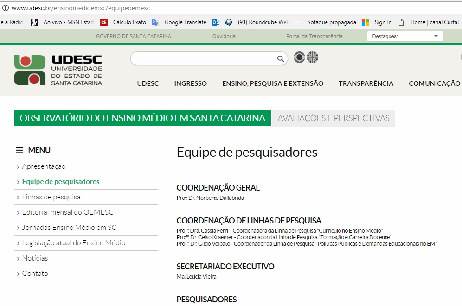Click inside the site search field
The height and width of the screenshot is (306, 462).
[203, 58]
